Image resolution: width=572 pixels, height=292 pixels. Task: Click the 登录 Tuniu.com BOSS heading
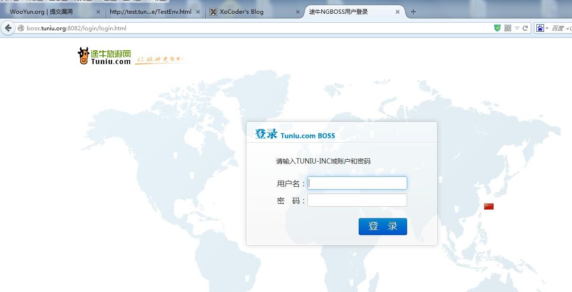click(x=295, y=134)
